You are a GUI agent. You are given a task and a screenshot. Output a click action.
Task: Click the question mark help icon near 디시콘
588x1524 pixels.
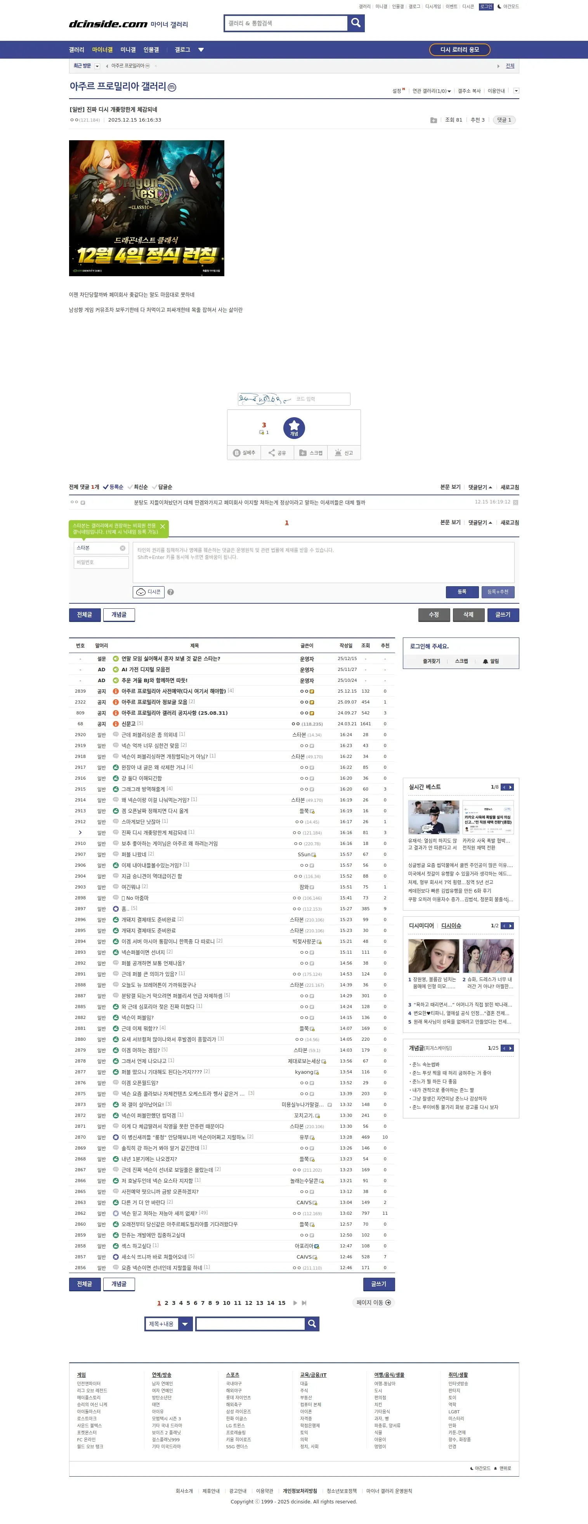170,592
